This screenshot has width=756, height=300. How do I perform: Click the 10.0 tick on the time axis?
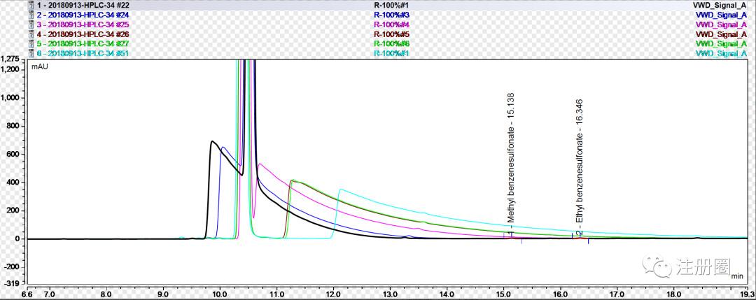[x=219, y=294]
